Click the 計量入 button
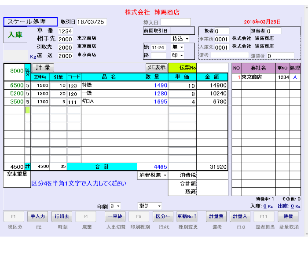The height and width of the screenshot is (255, 308). 240,216
